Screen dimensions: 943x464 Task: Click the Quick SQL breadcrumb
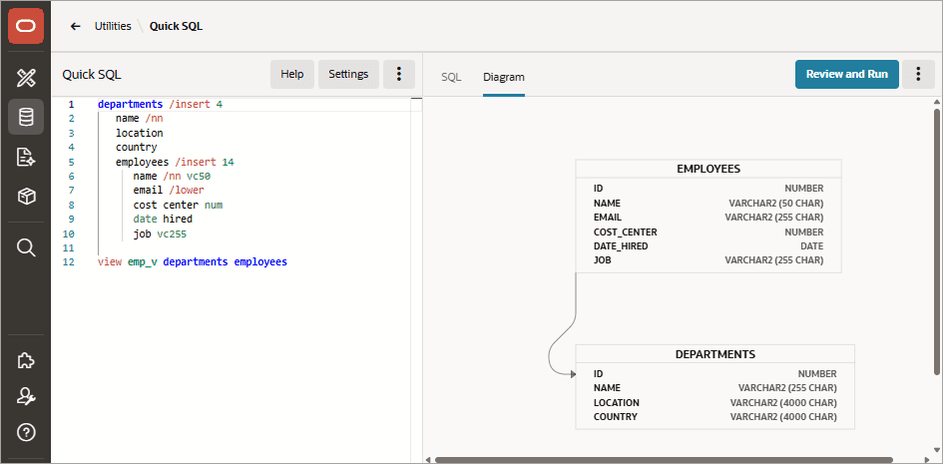point(177,27)
